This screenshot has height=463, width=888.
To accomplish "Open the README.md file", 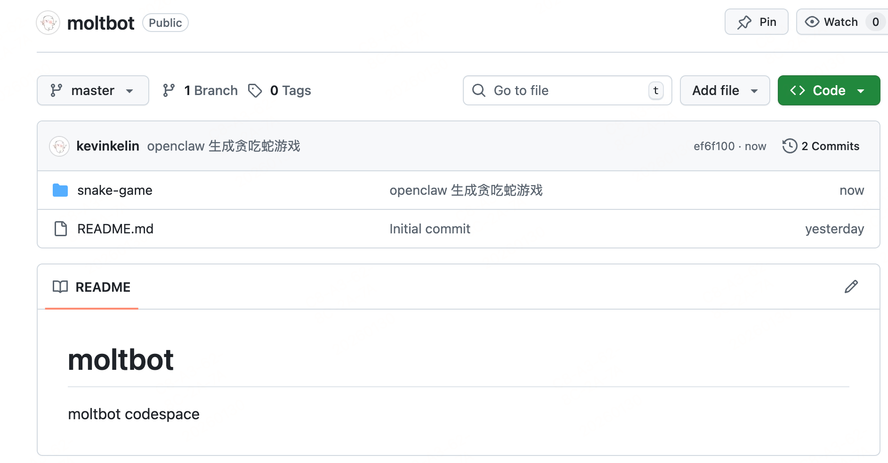I will point(115,229).
